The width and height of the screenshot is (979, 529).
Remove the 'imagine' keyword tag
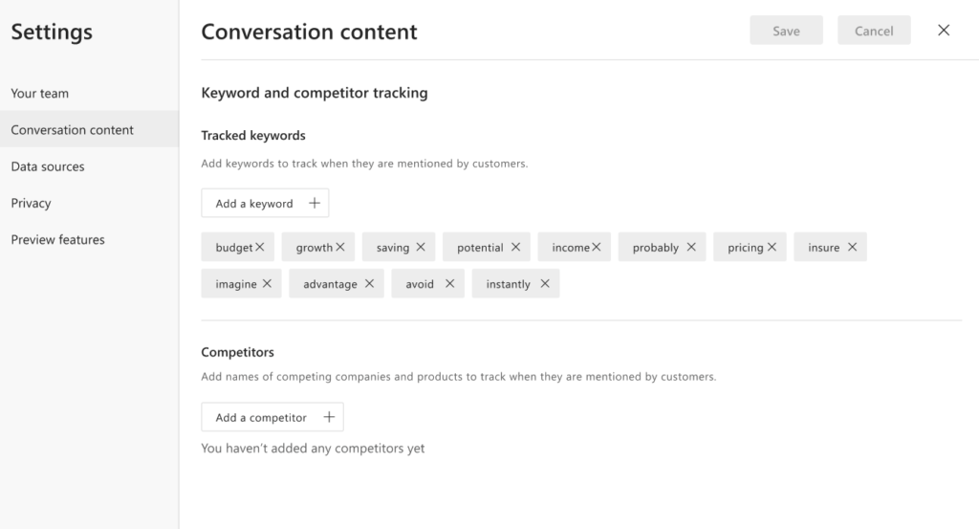tap(267, 284)
